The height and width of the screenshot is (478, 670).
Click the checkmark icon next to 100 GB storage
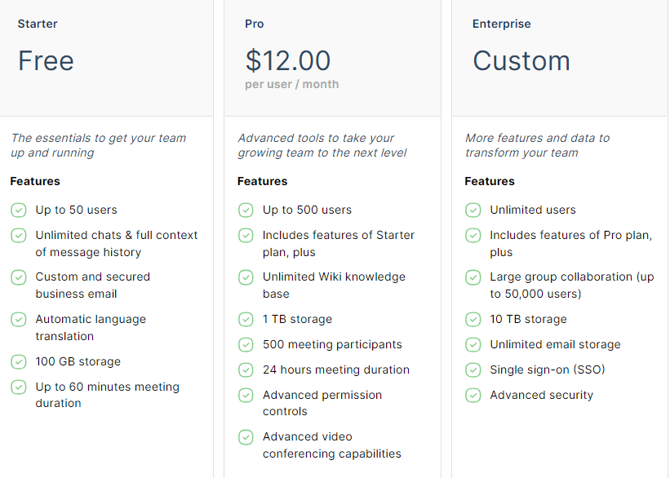pyautogui.click(x=19, y=362)
